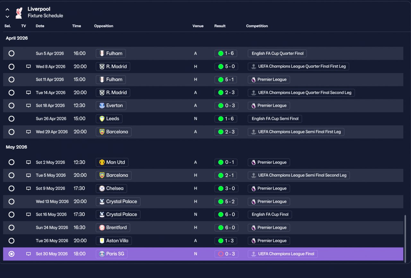
Task: Click Leeds club crest icon
Action: tap(102, 119)
